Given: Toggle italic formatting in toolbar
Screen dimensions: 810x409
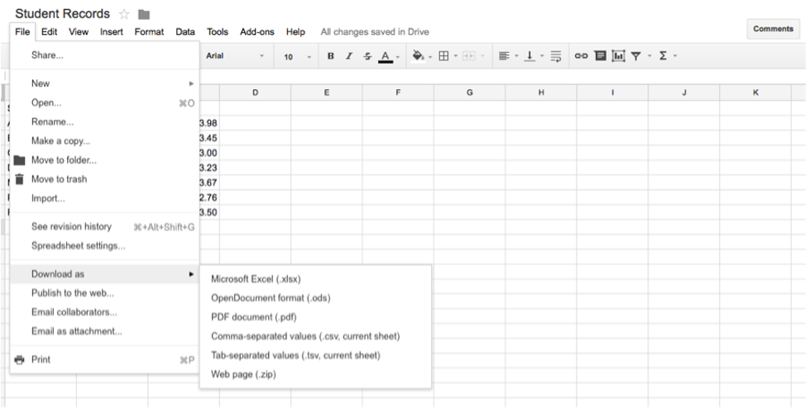Looking at the screenshot, I should 349,56.
